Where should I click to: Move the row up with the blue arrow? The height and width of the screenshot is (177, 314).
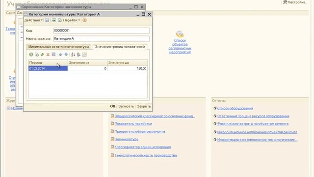point(60,55)
